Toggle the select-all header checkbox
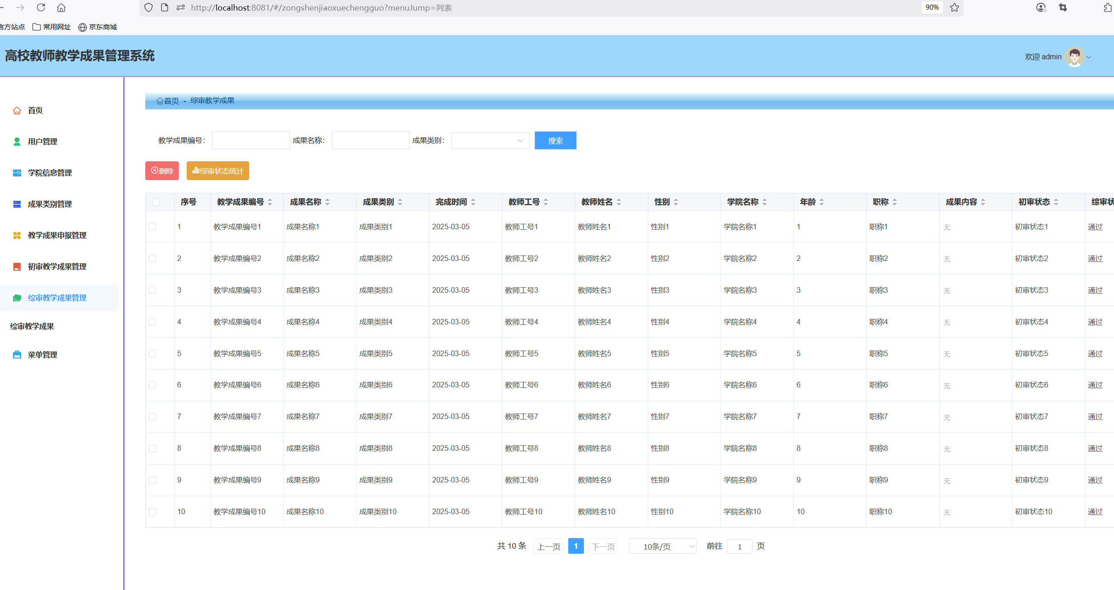 pos(156,202)
